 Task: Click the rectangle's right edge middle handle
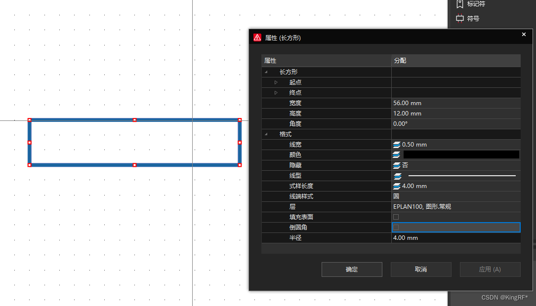pos(240,143)
